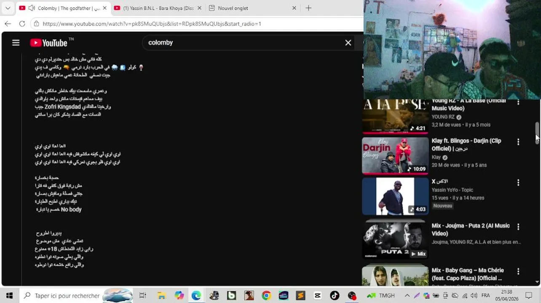
Task: Click the scrollbar down arrow
Action: coord(537,282)
